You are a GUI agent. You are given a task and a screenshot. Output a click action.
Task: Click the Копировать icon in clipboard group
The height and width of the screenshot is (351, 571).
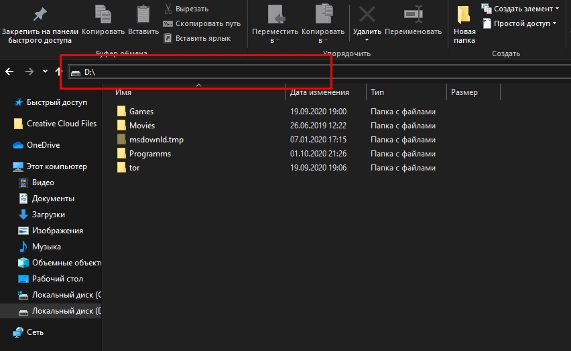point(103,14)
